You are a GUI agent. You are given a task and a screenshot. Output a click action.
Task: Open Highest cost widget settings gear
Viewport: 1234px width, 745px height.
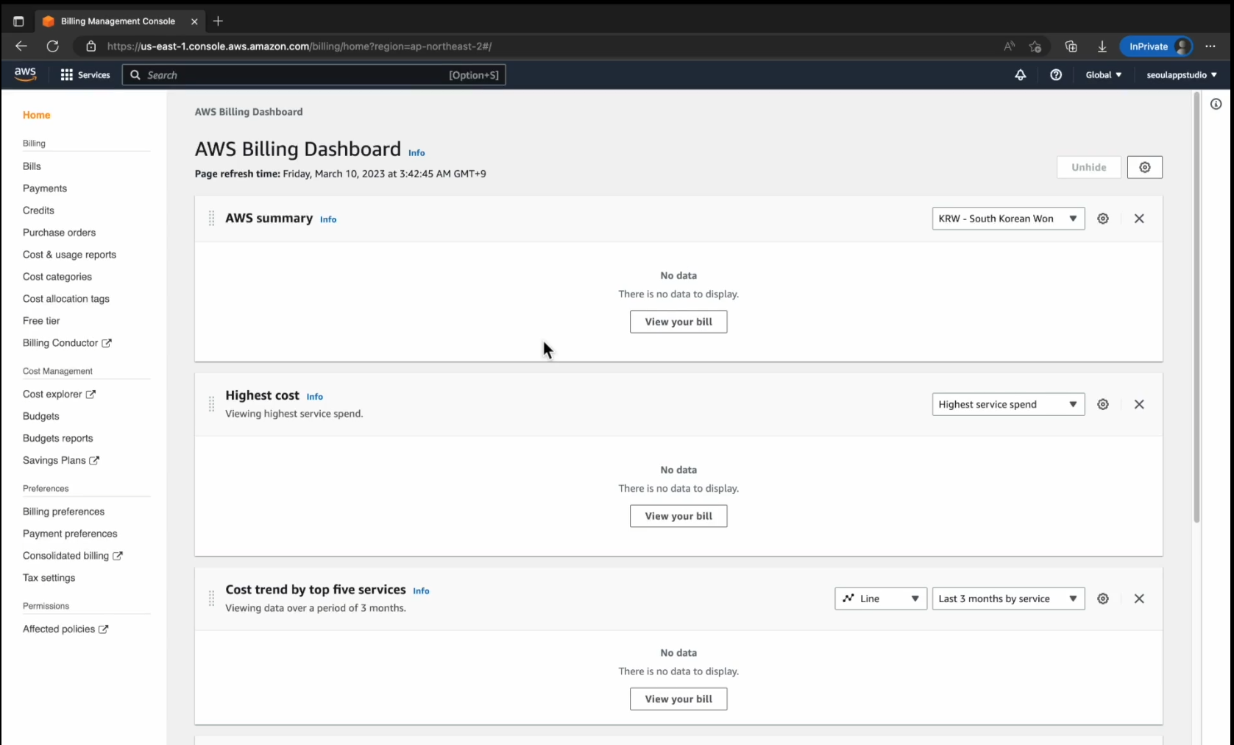tap(1103, 404)
